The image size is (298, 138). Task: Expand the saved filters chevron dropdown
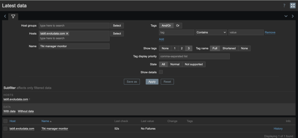click(286, 16)
